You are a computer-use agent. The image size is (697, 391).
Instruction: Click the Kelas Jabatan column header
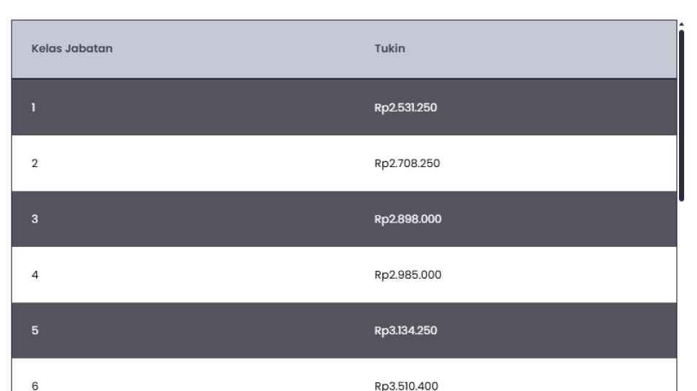tap(72, 49)
